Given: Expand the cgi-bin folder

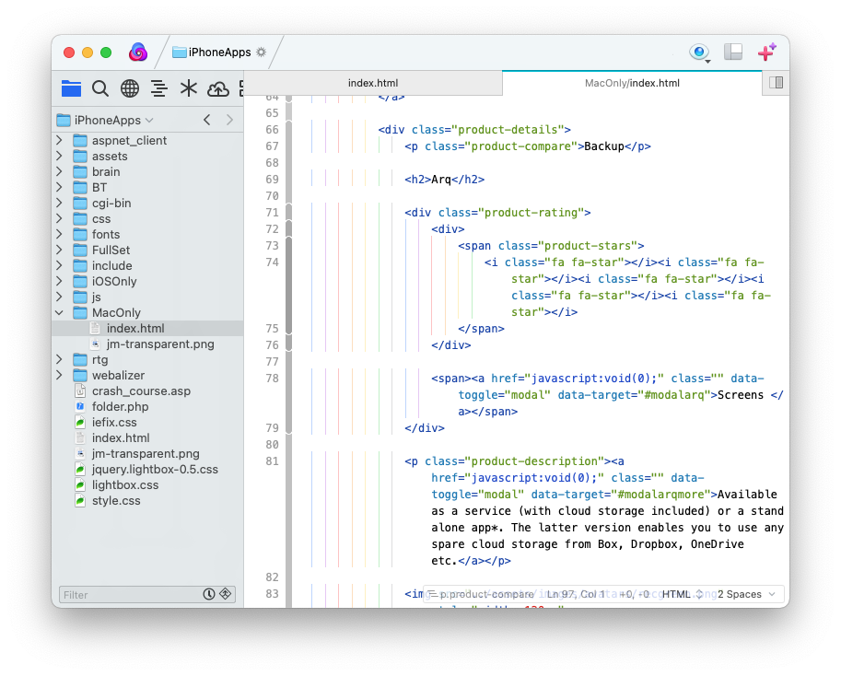Looking at the screenshot, I should (59, 203).
